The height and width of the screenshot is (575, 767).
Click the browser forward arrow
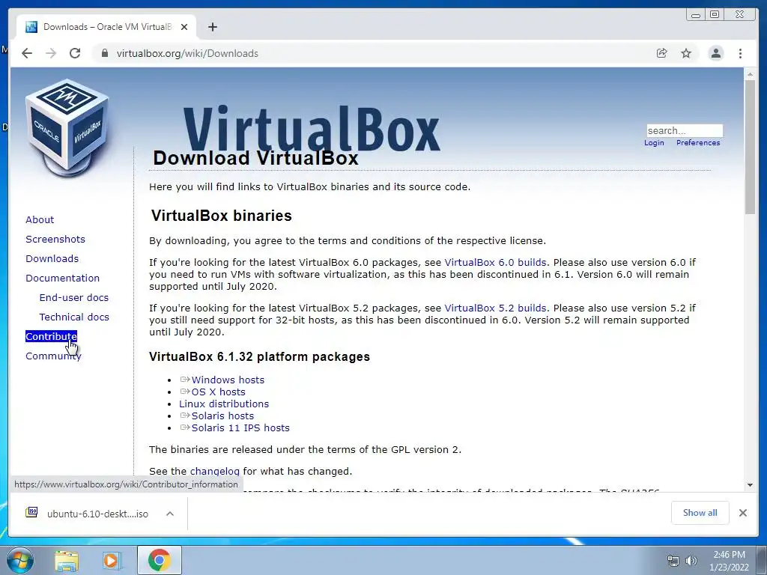(x=51, y=53)
